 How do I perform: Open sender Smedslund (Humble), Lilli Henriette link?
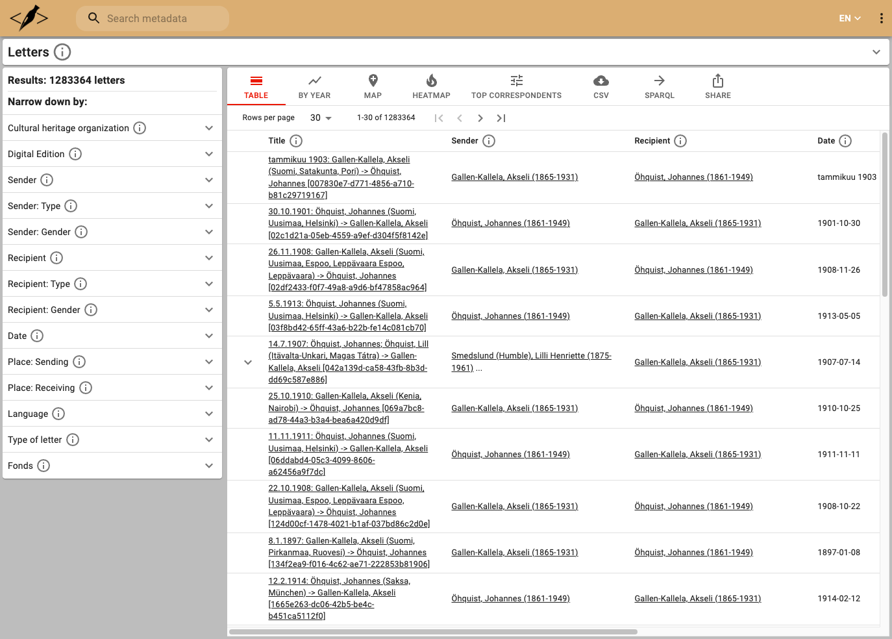point(532,362)
